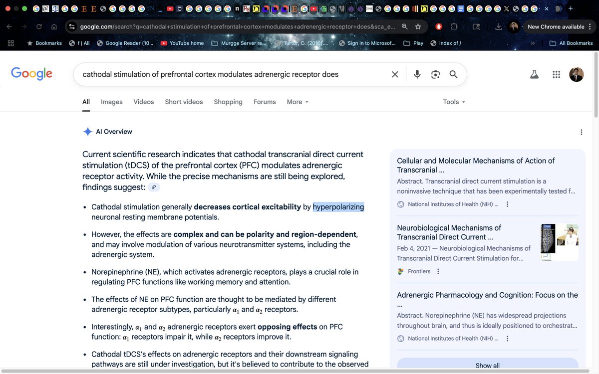Click the URL in the address bar
The height and width of the screenshot is (374, 599).
pyautogui.click(x=237, y=27)
